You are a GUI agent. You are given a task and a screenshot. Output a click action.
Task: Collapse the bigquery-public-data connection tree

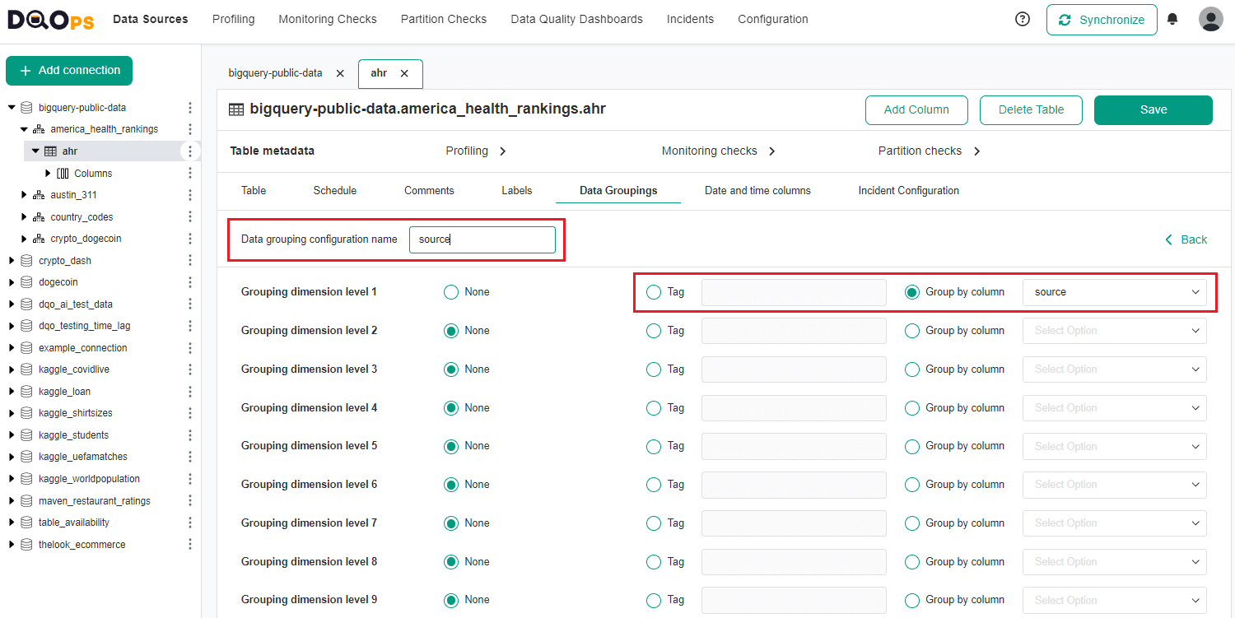[x=12, y=108]
